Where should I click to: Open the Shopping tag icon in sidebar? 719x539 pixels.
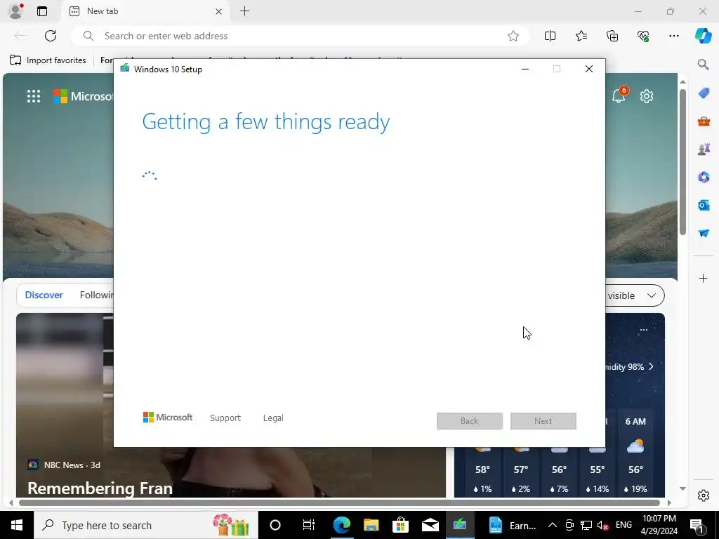(704, 93)
